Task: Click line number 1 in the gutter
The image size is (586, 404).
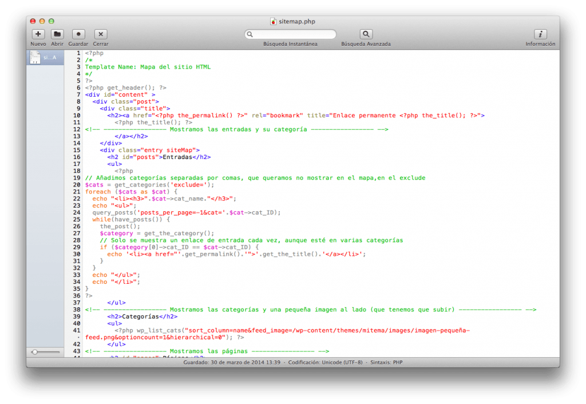Action: pyautogui.click(x=78, y=53)
